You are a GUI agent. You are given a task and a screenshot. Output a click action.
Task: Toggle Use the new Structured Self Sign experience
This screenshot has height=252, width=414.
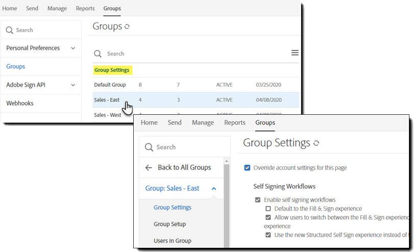(268, 235)
